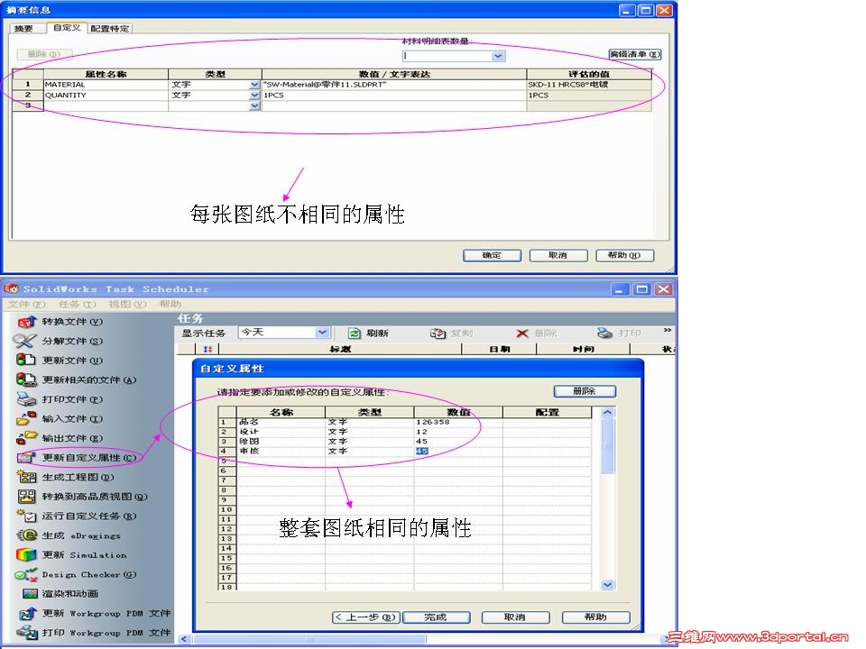866x649 pixels.
Task: Click the highlighted 45 value in 审核 row
Action: [422, 452]
